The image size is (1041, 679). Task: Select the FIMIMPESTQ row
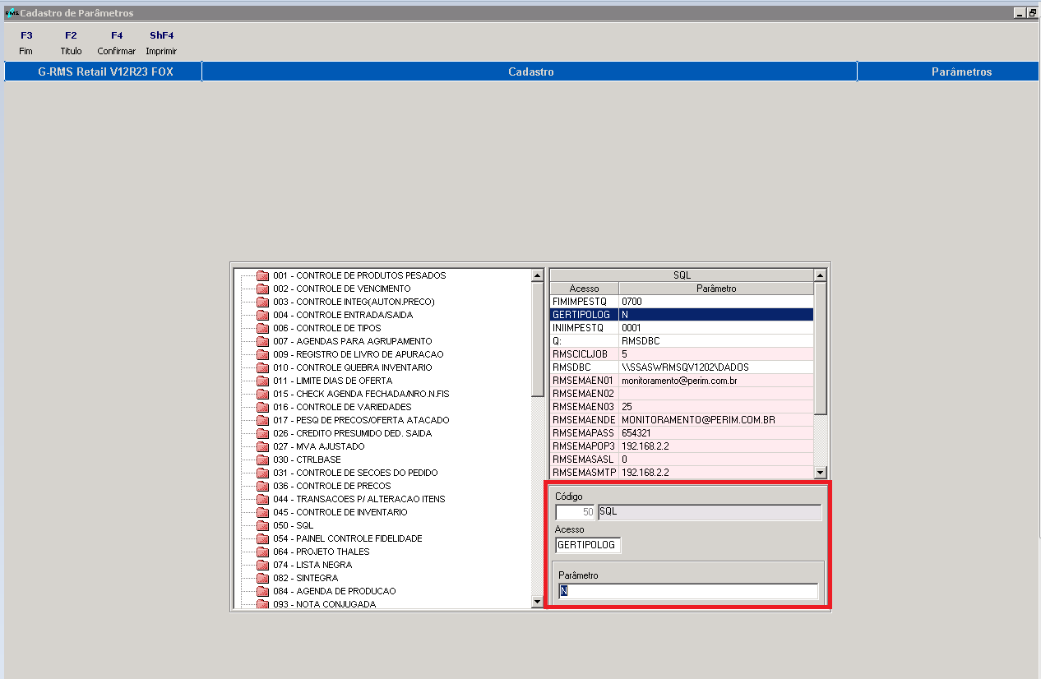point(682,302)
